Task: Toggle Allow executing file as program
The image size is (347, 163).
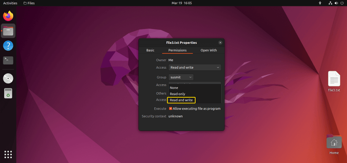Action: click(x=171, y=109)
